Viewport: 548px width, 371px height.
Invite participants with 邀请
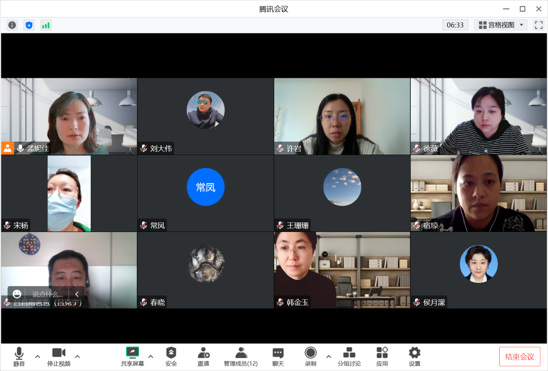[203, 357]
